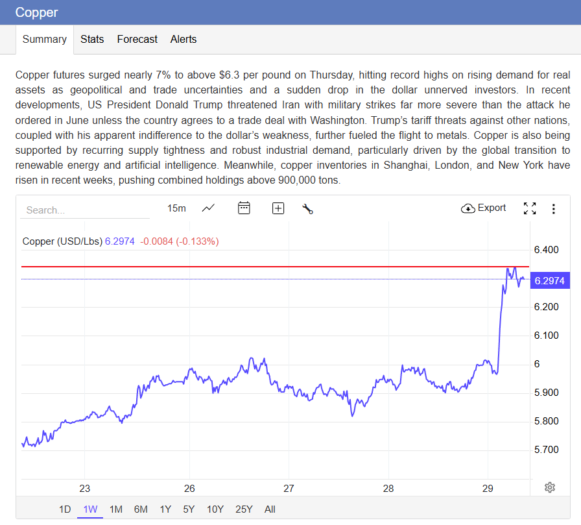Open the calendar date range picker

[x=244, y=208]
